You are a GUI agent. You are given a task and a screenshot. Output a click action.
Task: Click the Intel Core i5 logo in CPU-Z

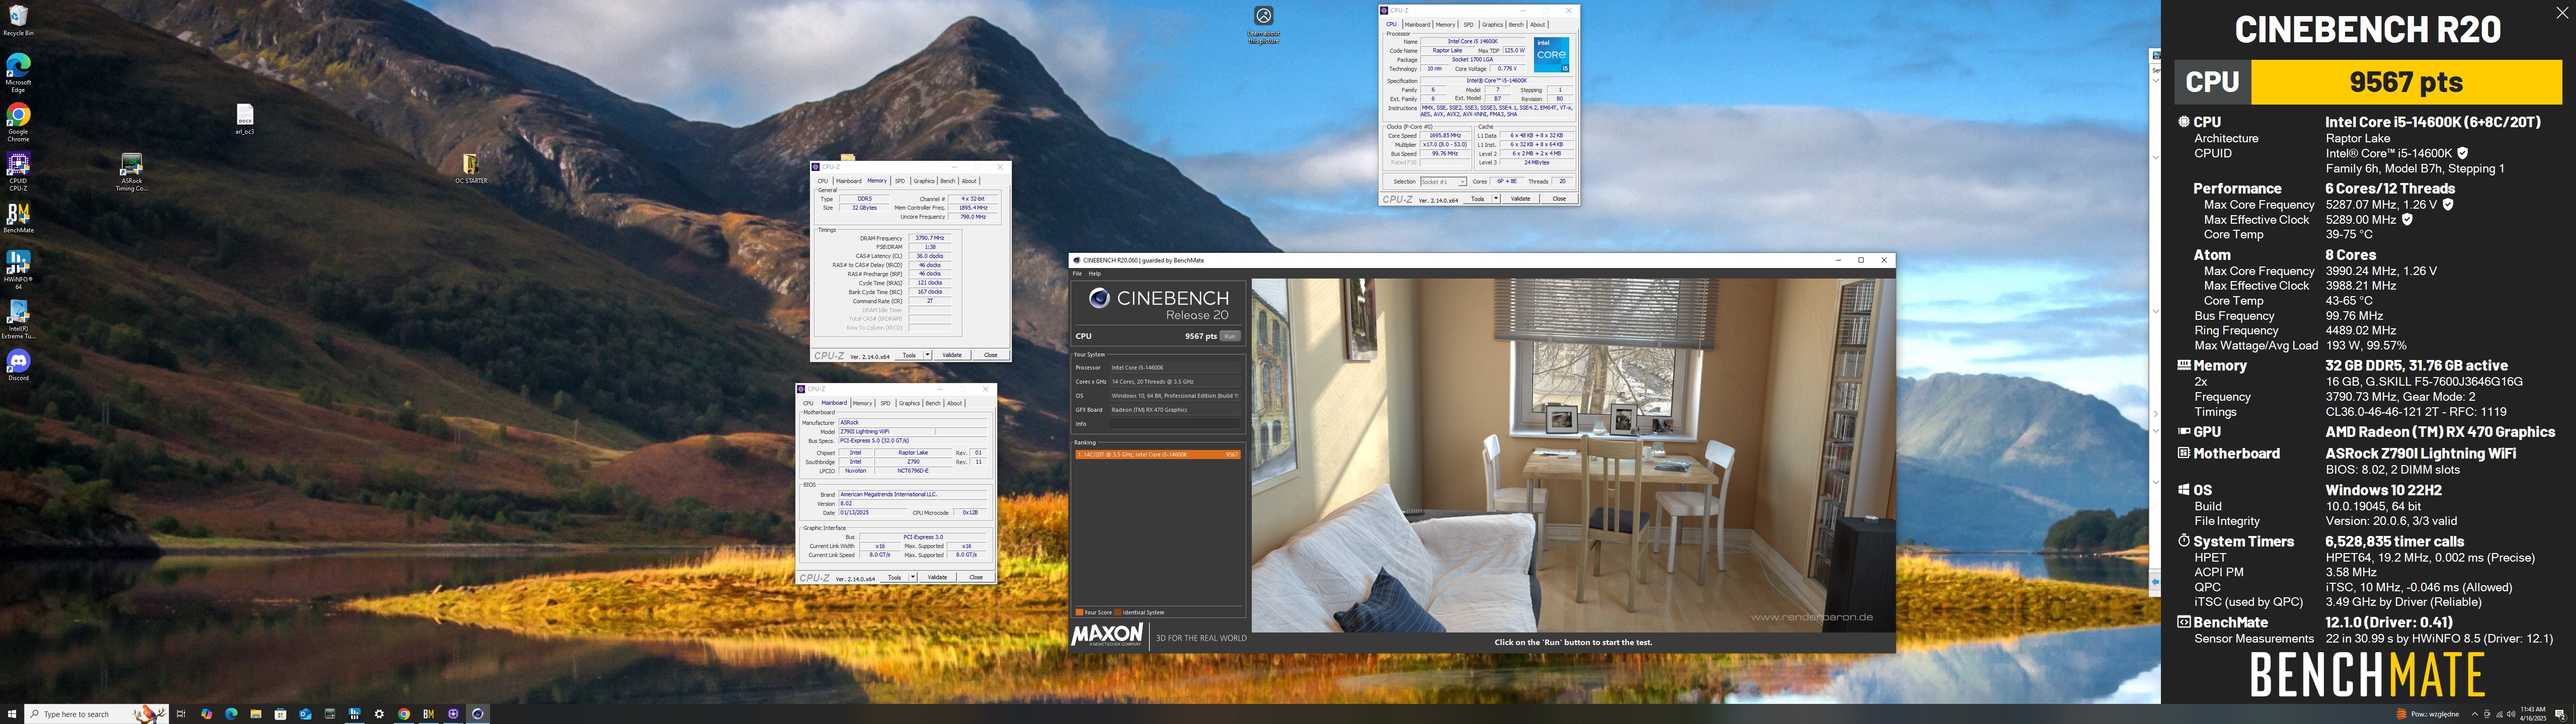pos(1551,55)
